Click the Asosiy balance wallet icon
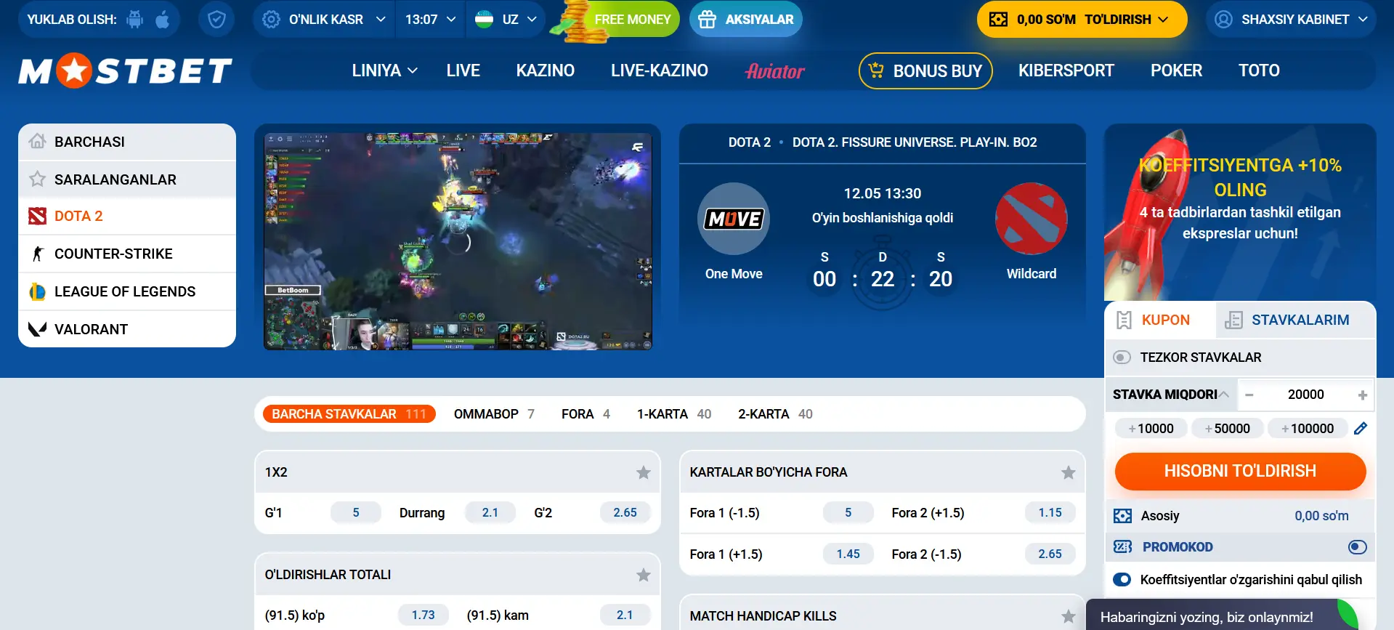Image resolution: width=1394 pixels, height=630 pixels. click(x=1122, y=516)
